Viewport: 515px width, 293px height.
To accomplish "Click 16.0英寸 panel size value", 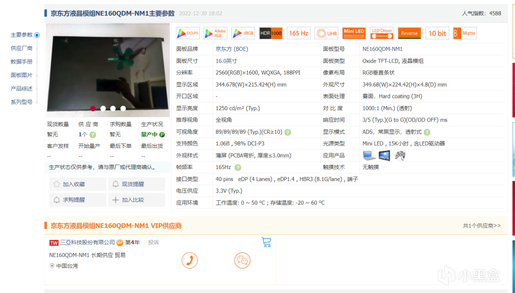I will 226,61.
